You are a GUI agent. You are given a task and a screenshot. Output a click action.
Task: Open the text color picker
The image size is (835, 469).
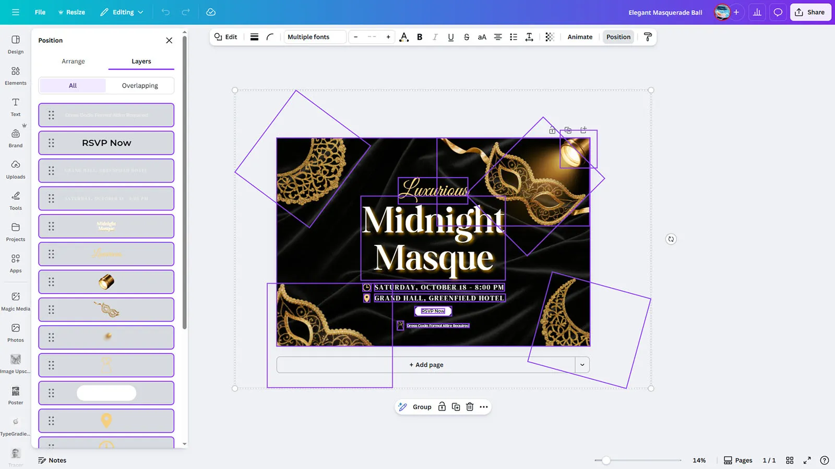coord(403,37)
